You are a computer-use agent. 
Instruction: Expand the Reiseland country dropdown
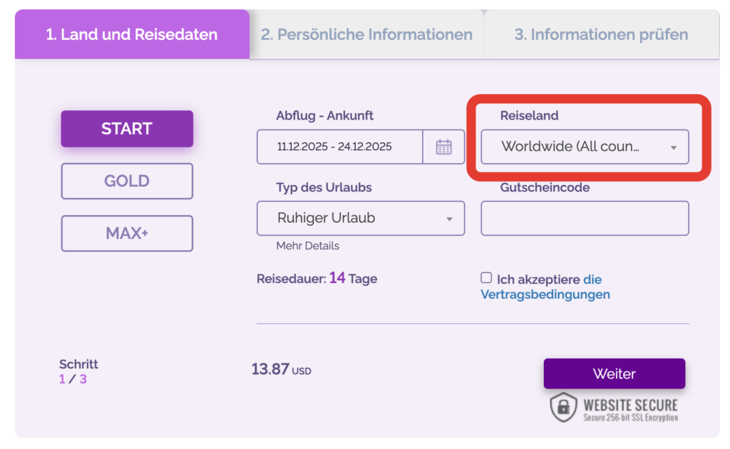585,147
